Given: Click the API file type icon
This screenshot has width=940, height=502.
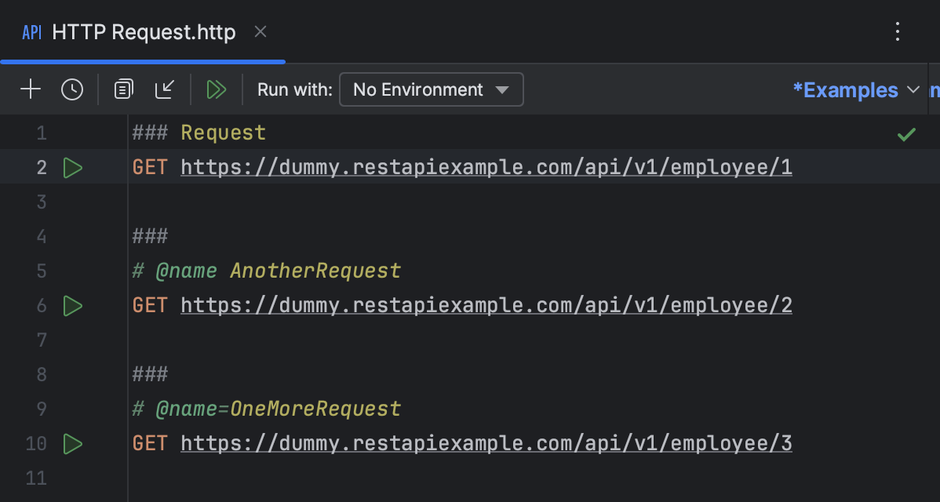Looking at the screenshot, I should [31, 32].
